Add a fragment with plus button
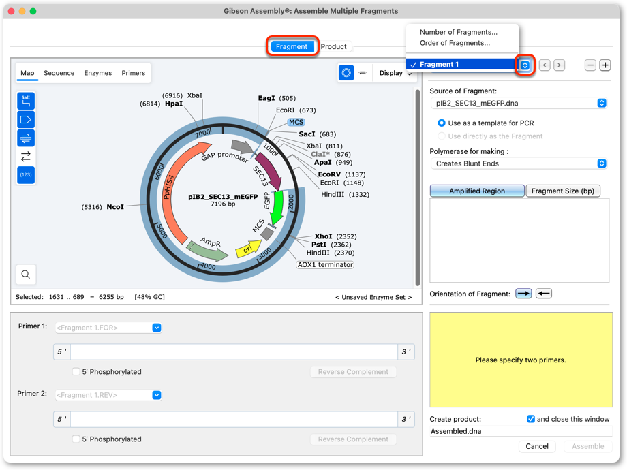627x470 pixels. coord(605,65)
